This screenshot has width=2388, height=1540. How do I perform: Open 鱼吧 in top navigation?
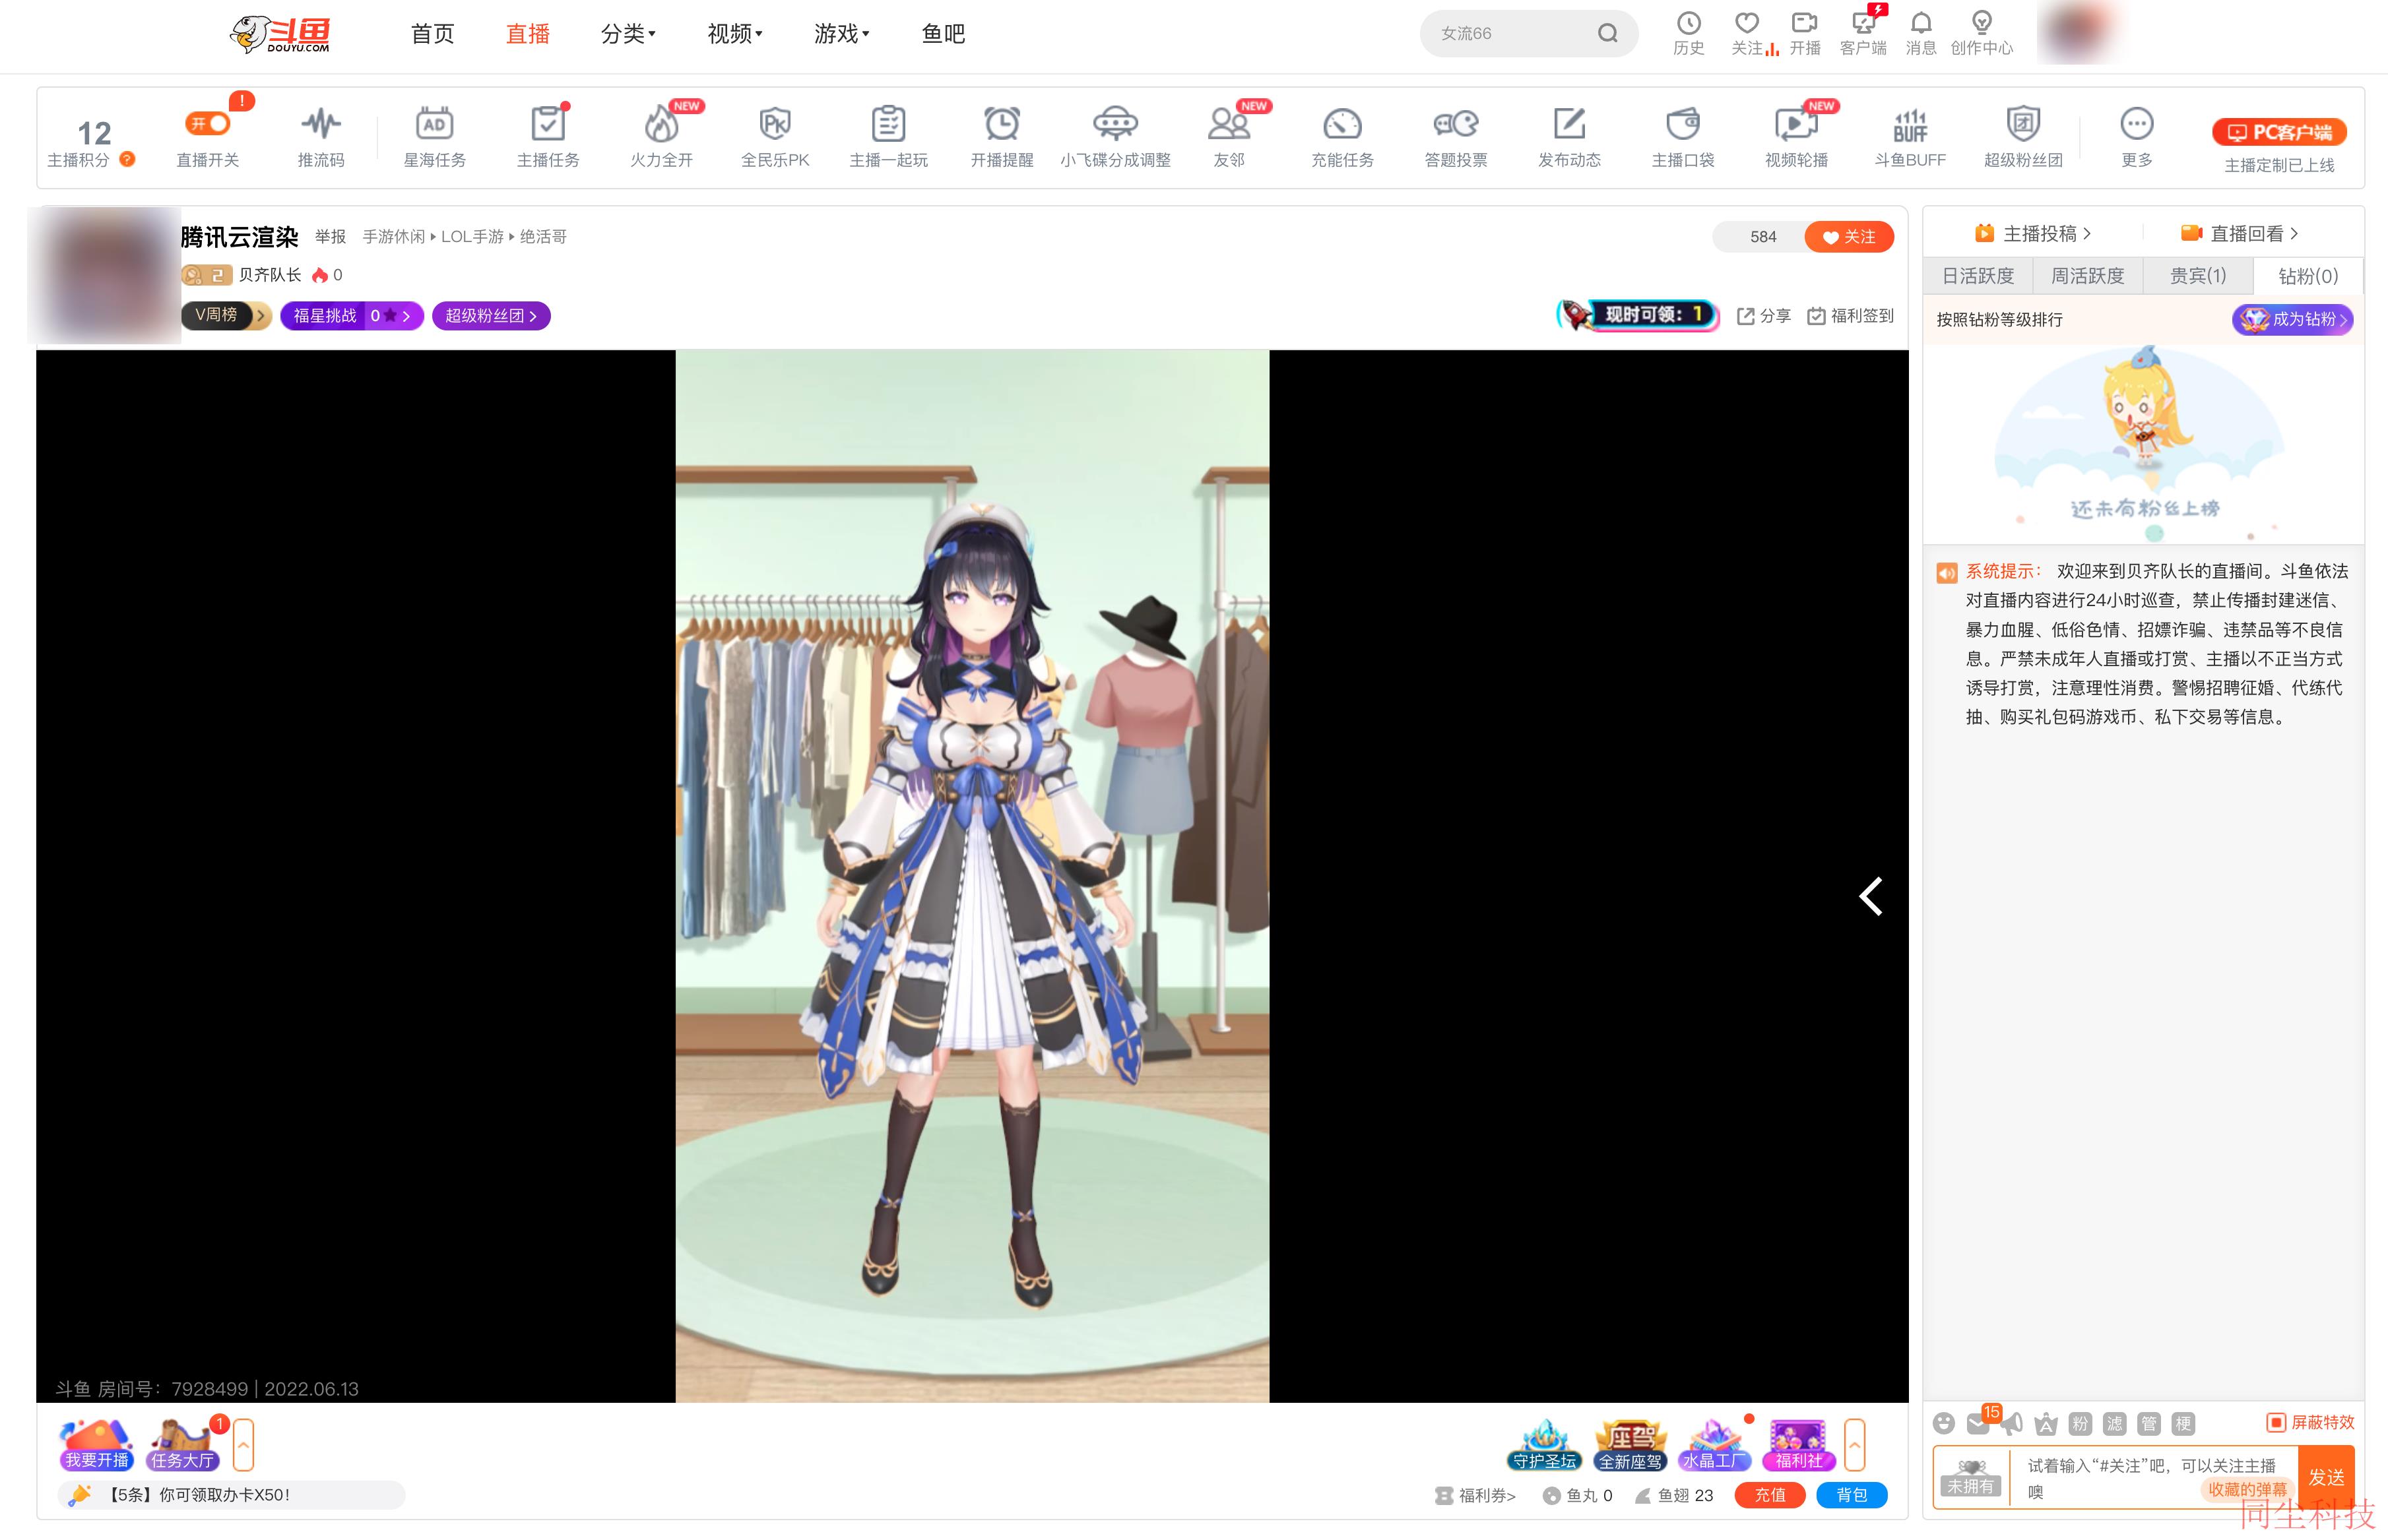[944, 34]
